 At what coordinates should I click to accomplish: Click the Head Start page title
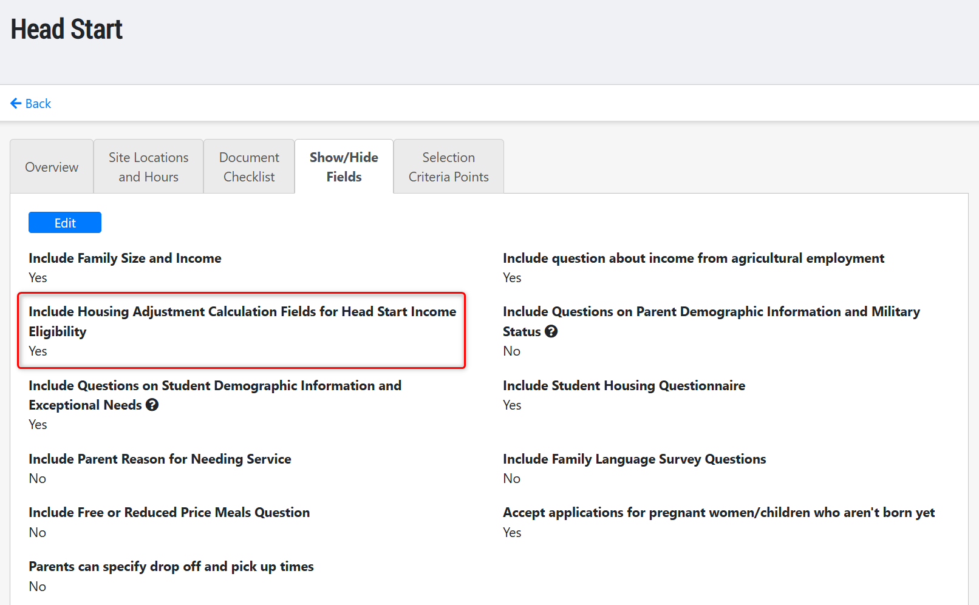point(67,29)
